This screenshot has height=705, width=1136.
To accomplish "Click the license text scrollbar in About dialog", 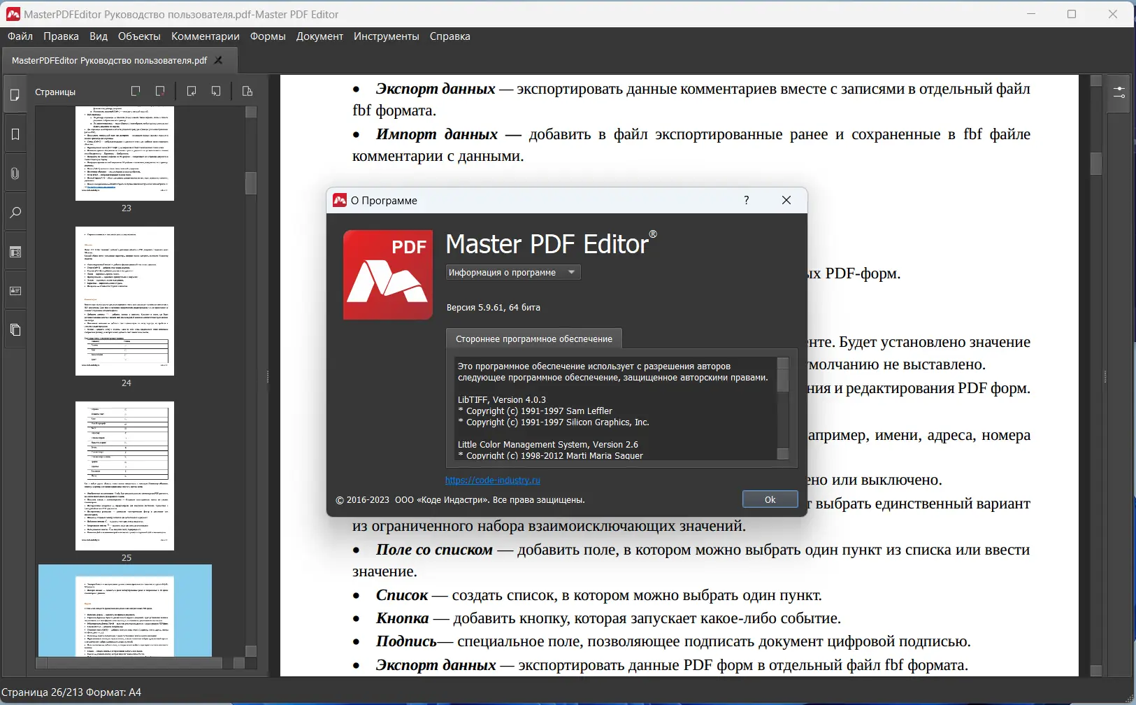I will [783, 380].
